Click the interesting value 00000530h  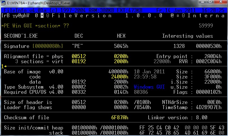(209, 46)
